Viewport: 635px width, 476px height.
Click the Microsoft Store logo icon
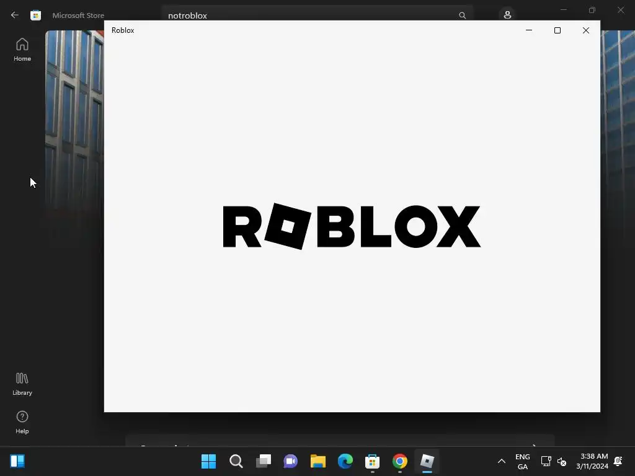[x=35, y=15]
